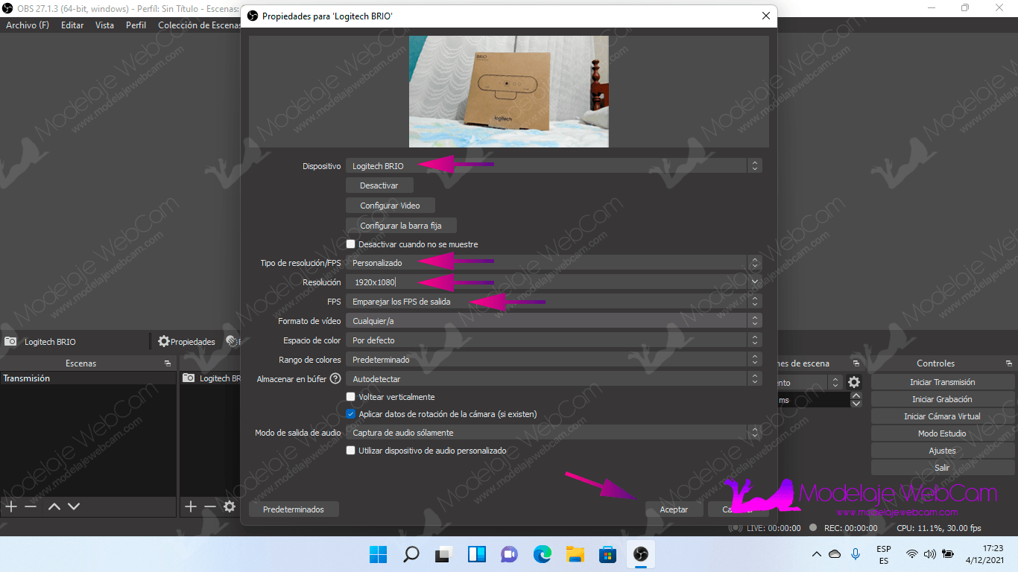This screenshot has height=572, width=1018.
Task: Click 'Configurar Video' button
Action: pos(390,206)
